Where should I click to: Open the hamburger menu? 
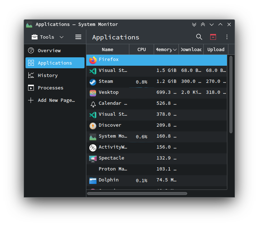pyautogui.click(x=78, y=37)
